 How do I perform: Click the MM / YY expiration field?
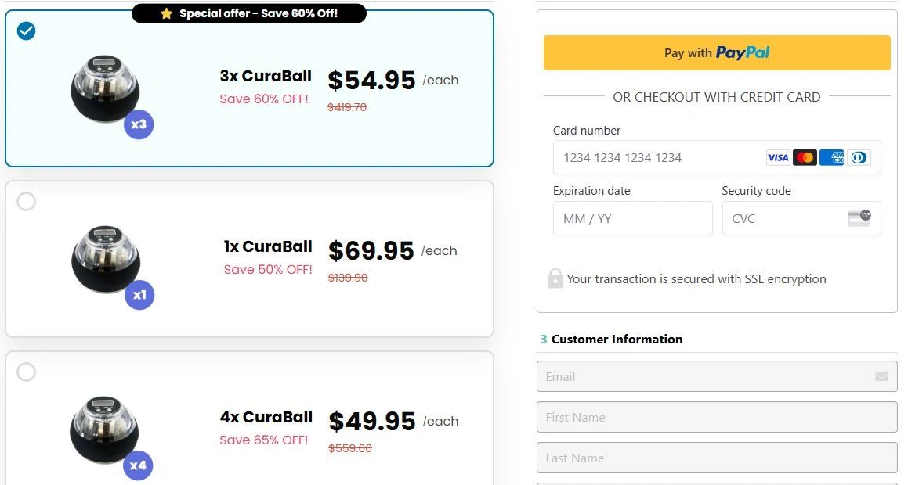632,218
